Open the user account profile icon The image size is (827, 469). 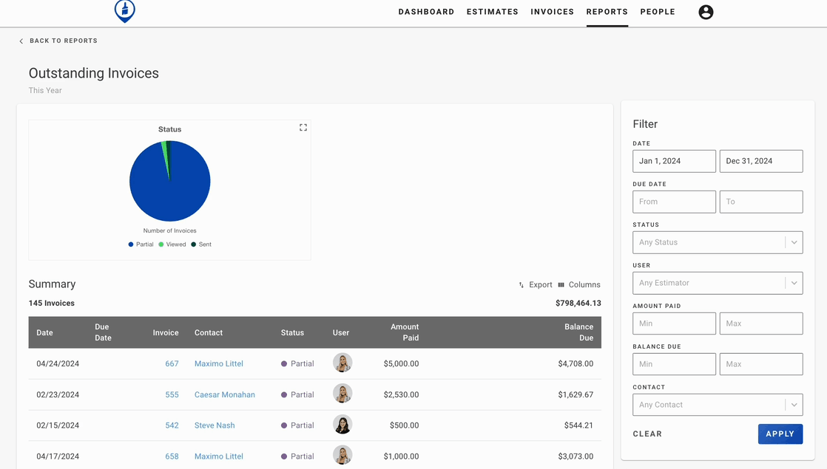pyautogui.click(x=706, y=12)
